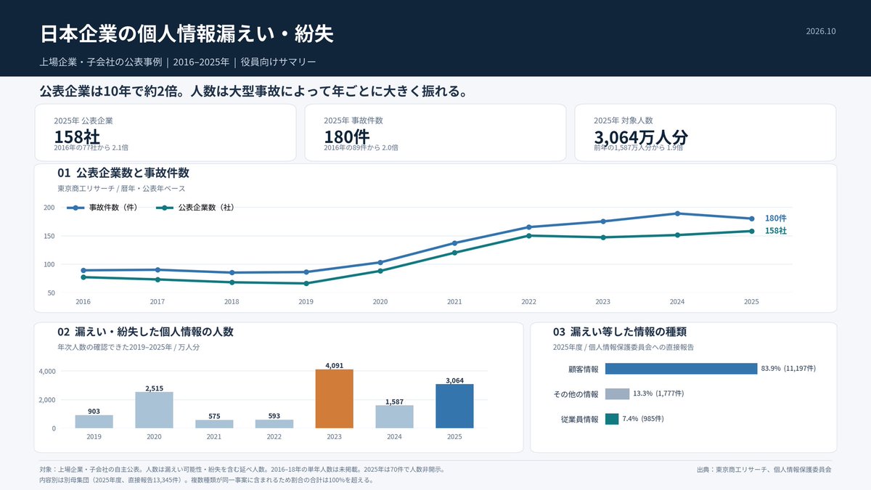Image resolution: width=871 pixels, height=490 pixels.
Task: Click the 13.3% (1,777件) value label
Action: pos(658,393)
